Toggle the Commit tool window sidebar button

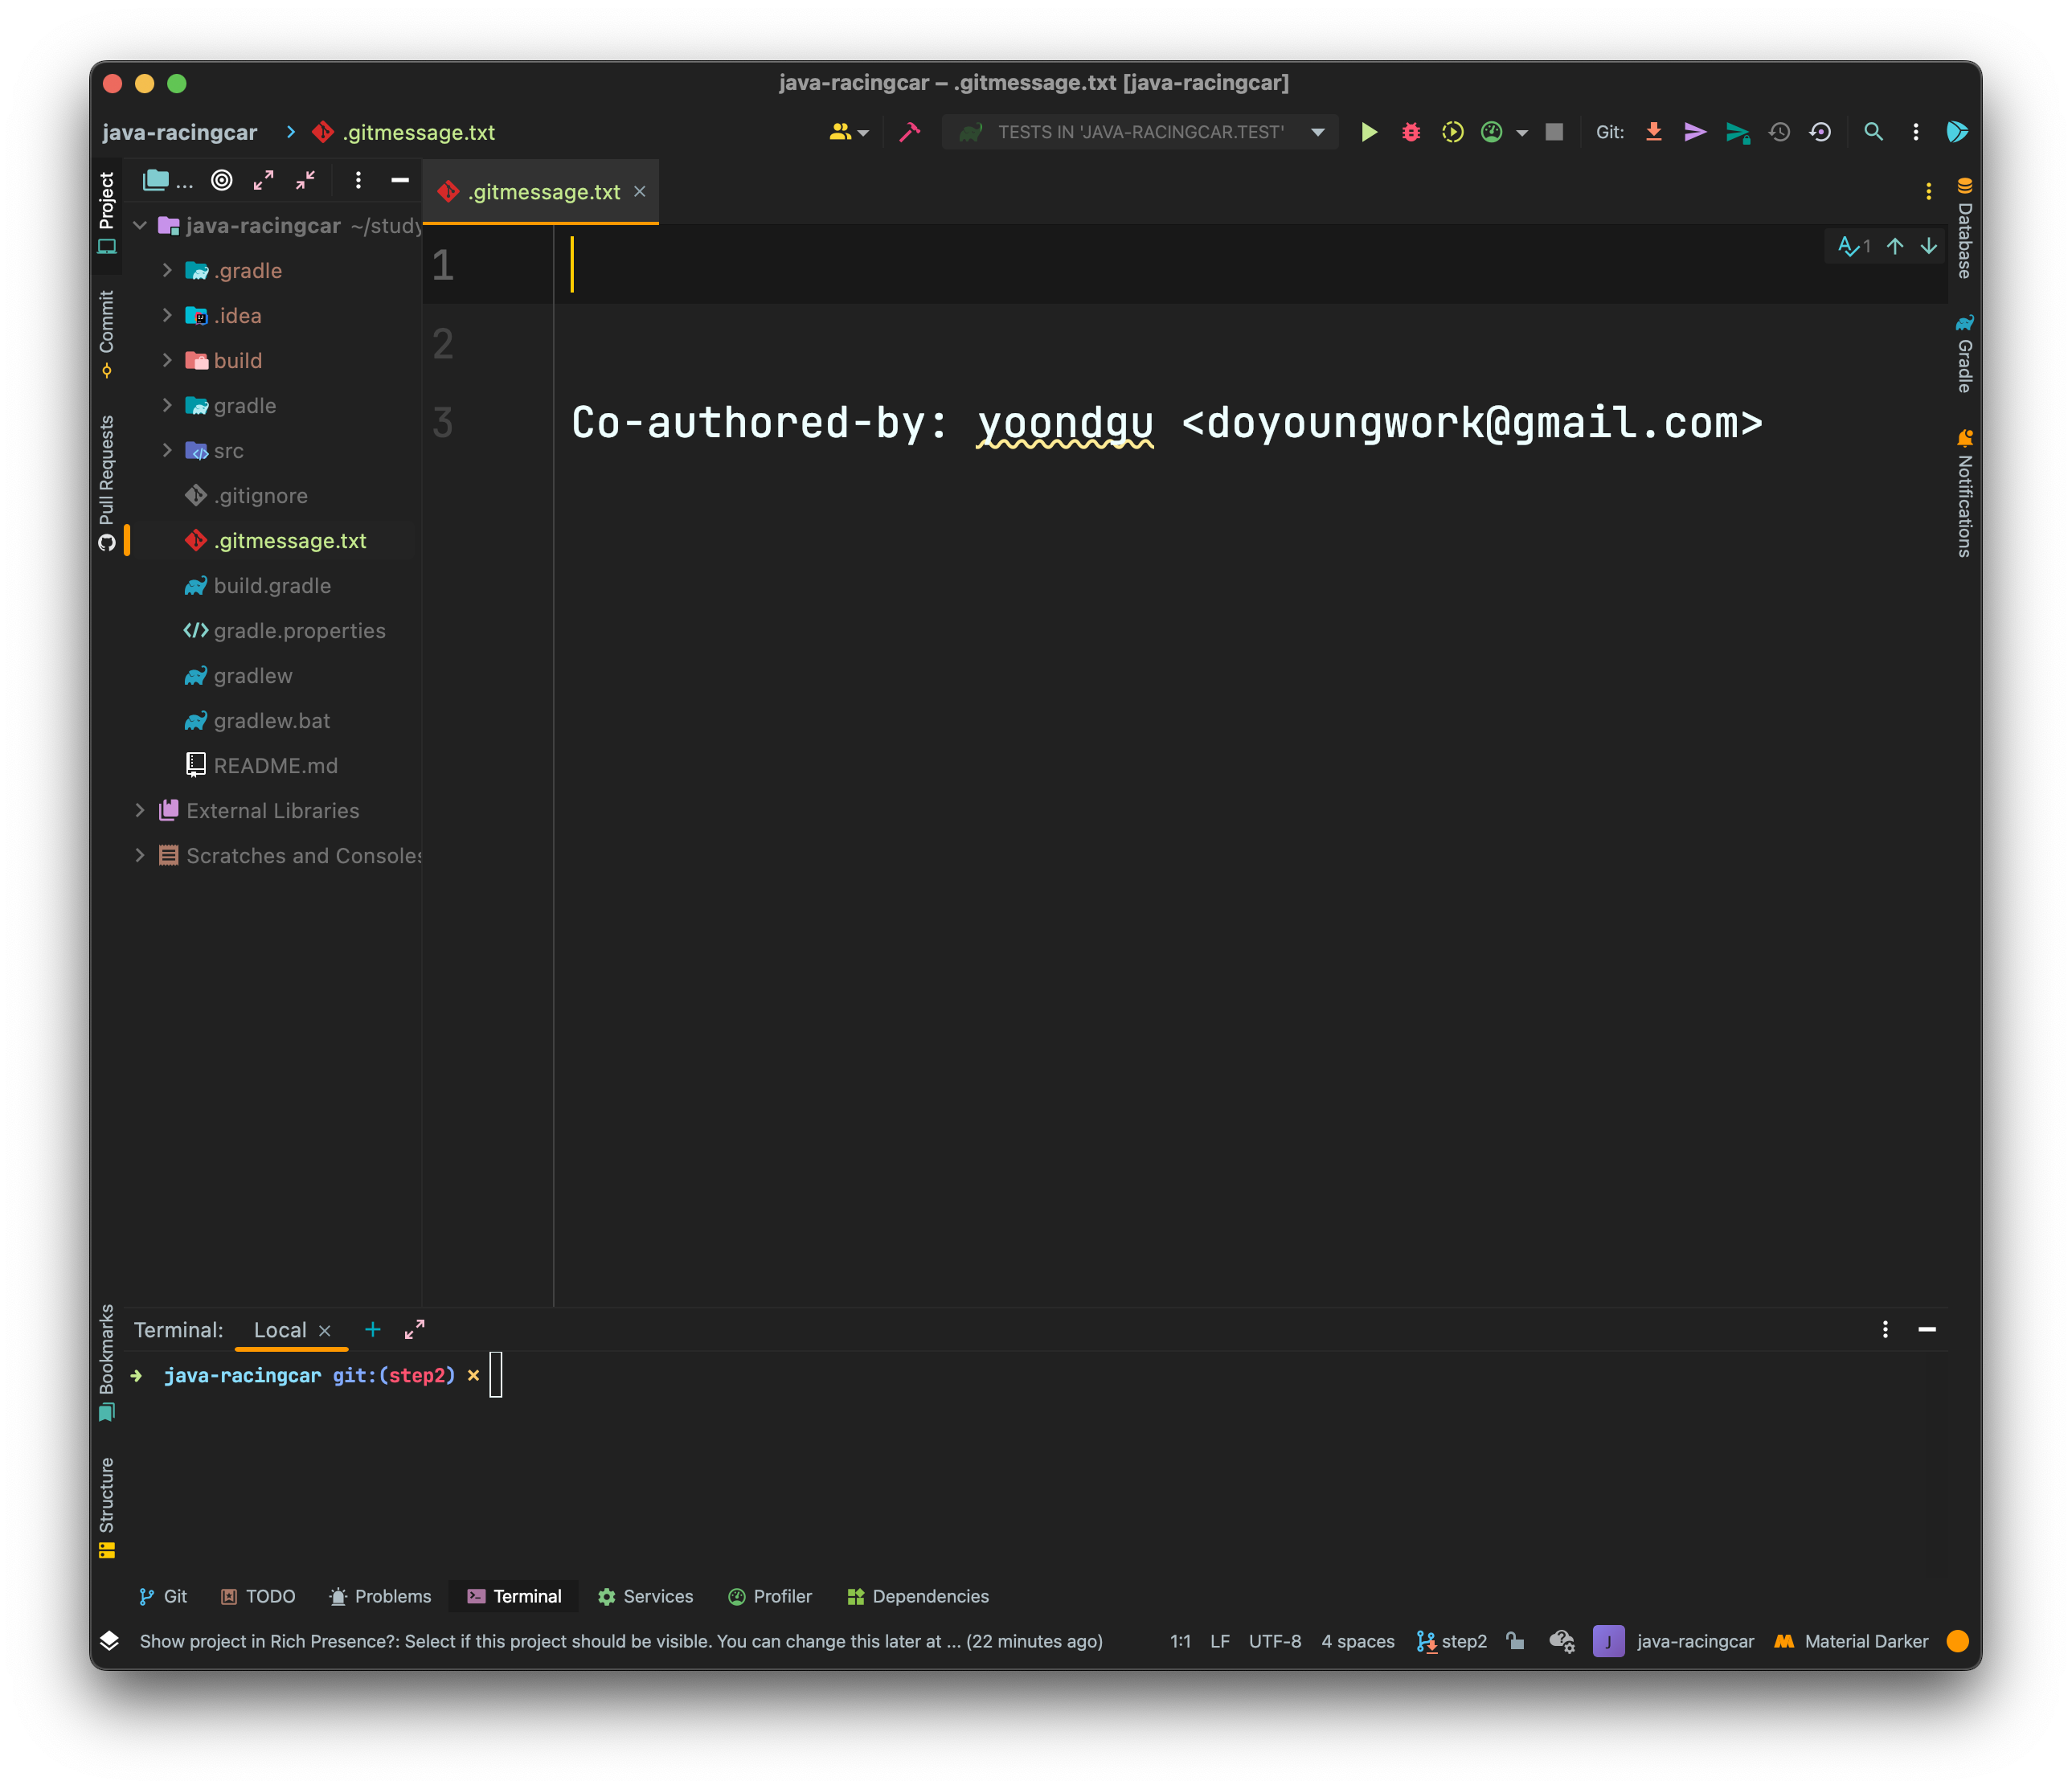coord(107,333)
